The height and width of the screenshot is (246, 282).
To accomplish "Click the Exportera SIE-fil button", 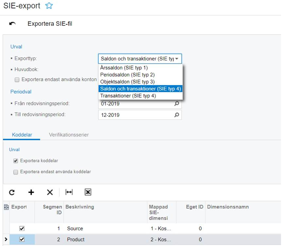I will [50, 24].
